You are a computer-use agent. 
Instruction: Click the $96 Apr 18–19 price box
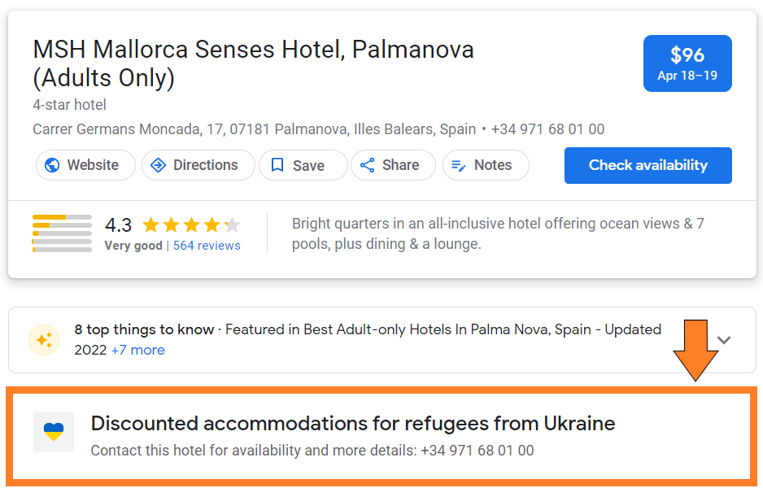pyautogui.click(x=687, y=63)
